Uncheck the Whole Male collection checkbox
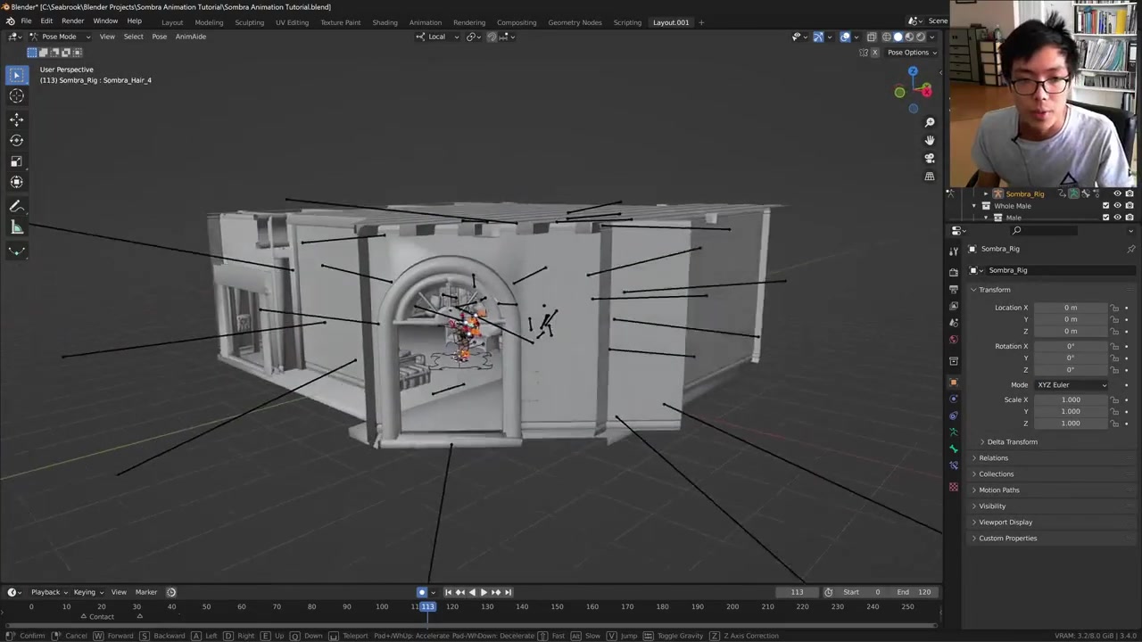The image size is (1142, 642). pos(1106,206)
